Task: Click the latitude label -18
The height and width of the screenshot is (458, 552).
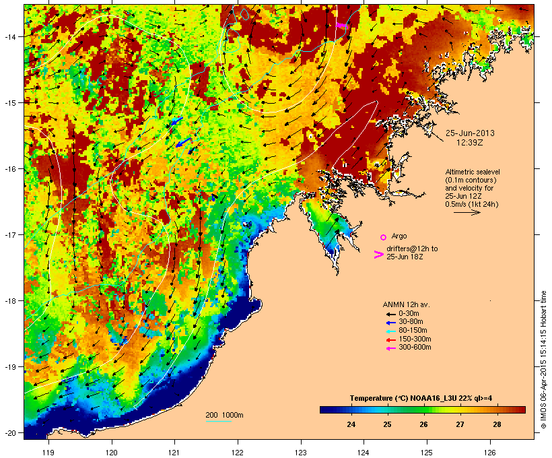Action: point(9,301)
